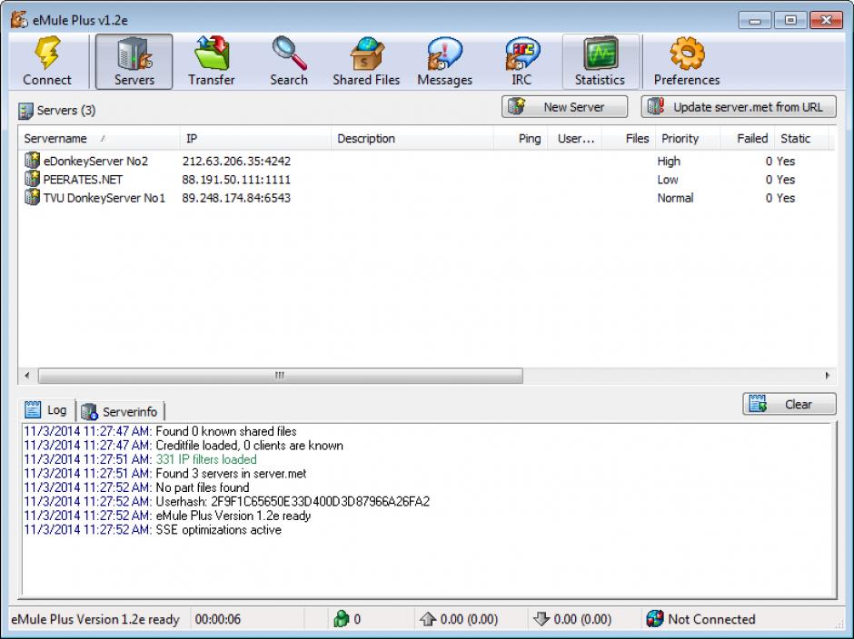Click the eMule Plus title bar icon
854x639 pixels.
coord(19,20)
